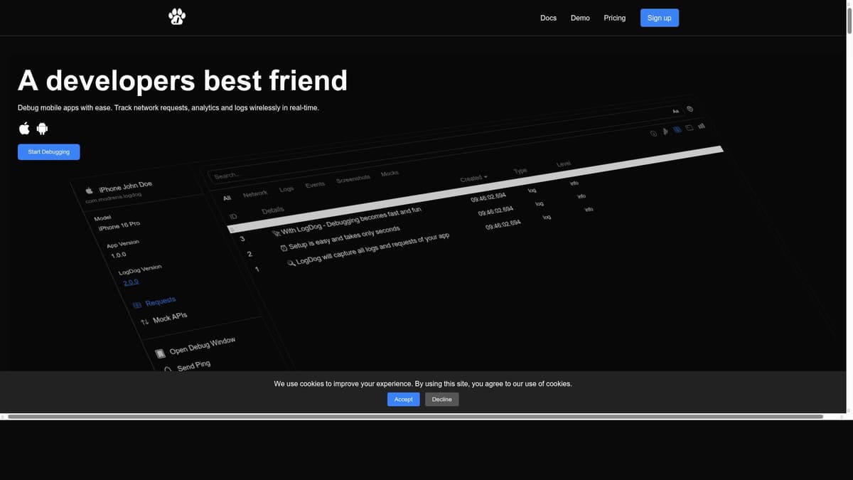853x480 pixels.
Task: Click the Requests sidebar icon
Action: click(x=137, y=306)
